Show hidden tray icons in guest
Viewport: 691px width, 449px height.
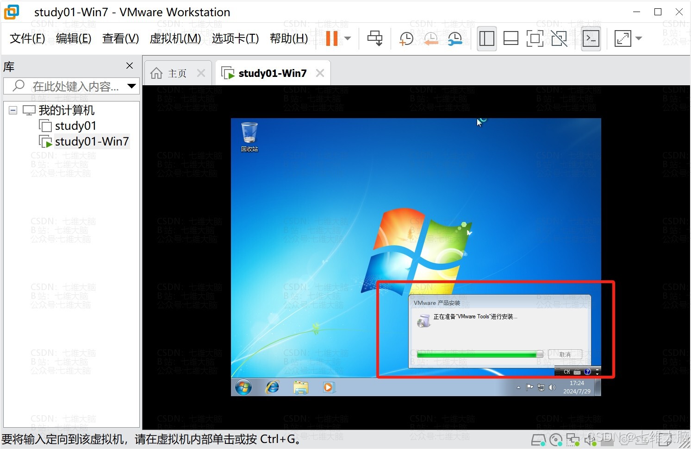click(x=518, y=387)
